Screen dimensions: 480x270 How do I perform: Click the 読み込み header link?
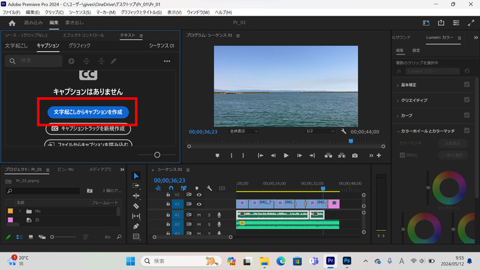tap(34, 23)
